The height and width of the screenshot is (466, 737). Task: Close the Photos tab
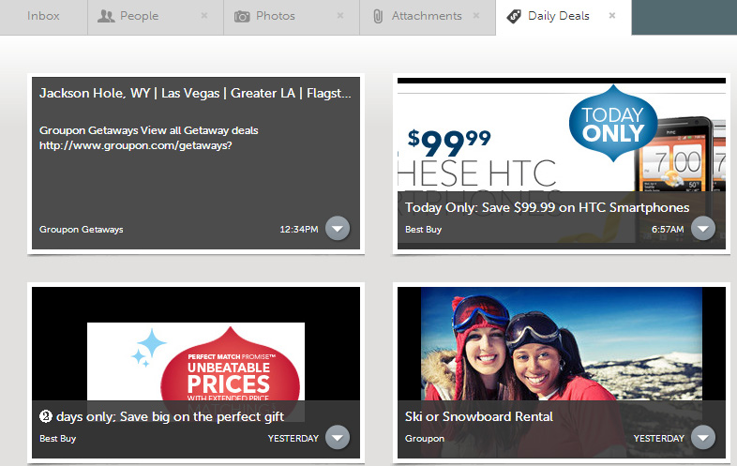pos(340,16)
